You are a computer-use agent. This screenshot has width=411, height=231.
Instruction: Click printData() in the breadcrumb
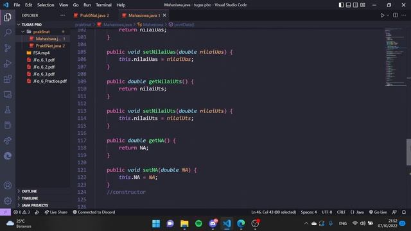pos(184,24)
